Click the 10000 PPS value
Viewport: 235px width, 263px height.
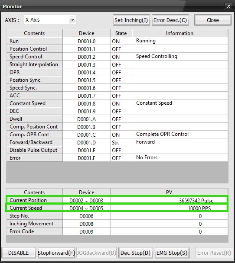(199, 208)
